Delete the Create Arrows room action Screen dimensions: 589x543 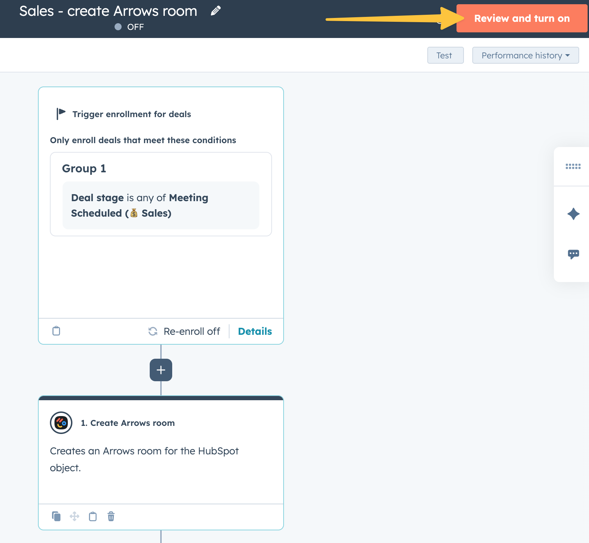[x=111, y=516]
